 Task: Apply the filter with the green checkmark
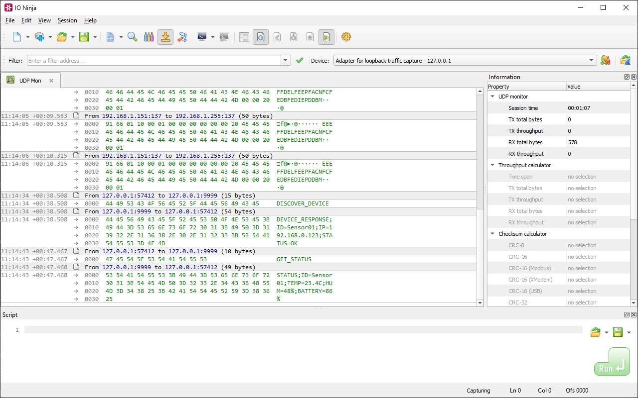[x=300, y=60]
